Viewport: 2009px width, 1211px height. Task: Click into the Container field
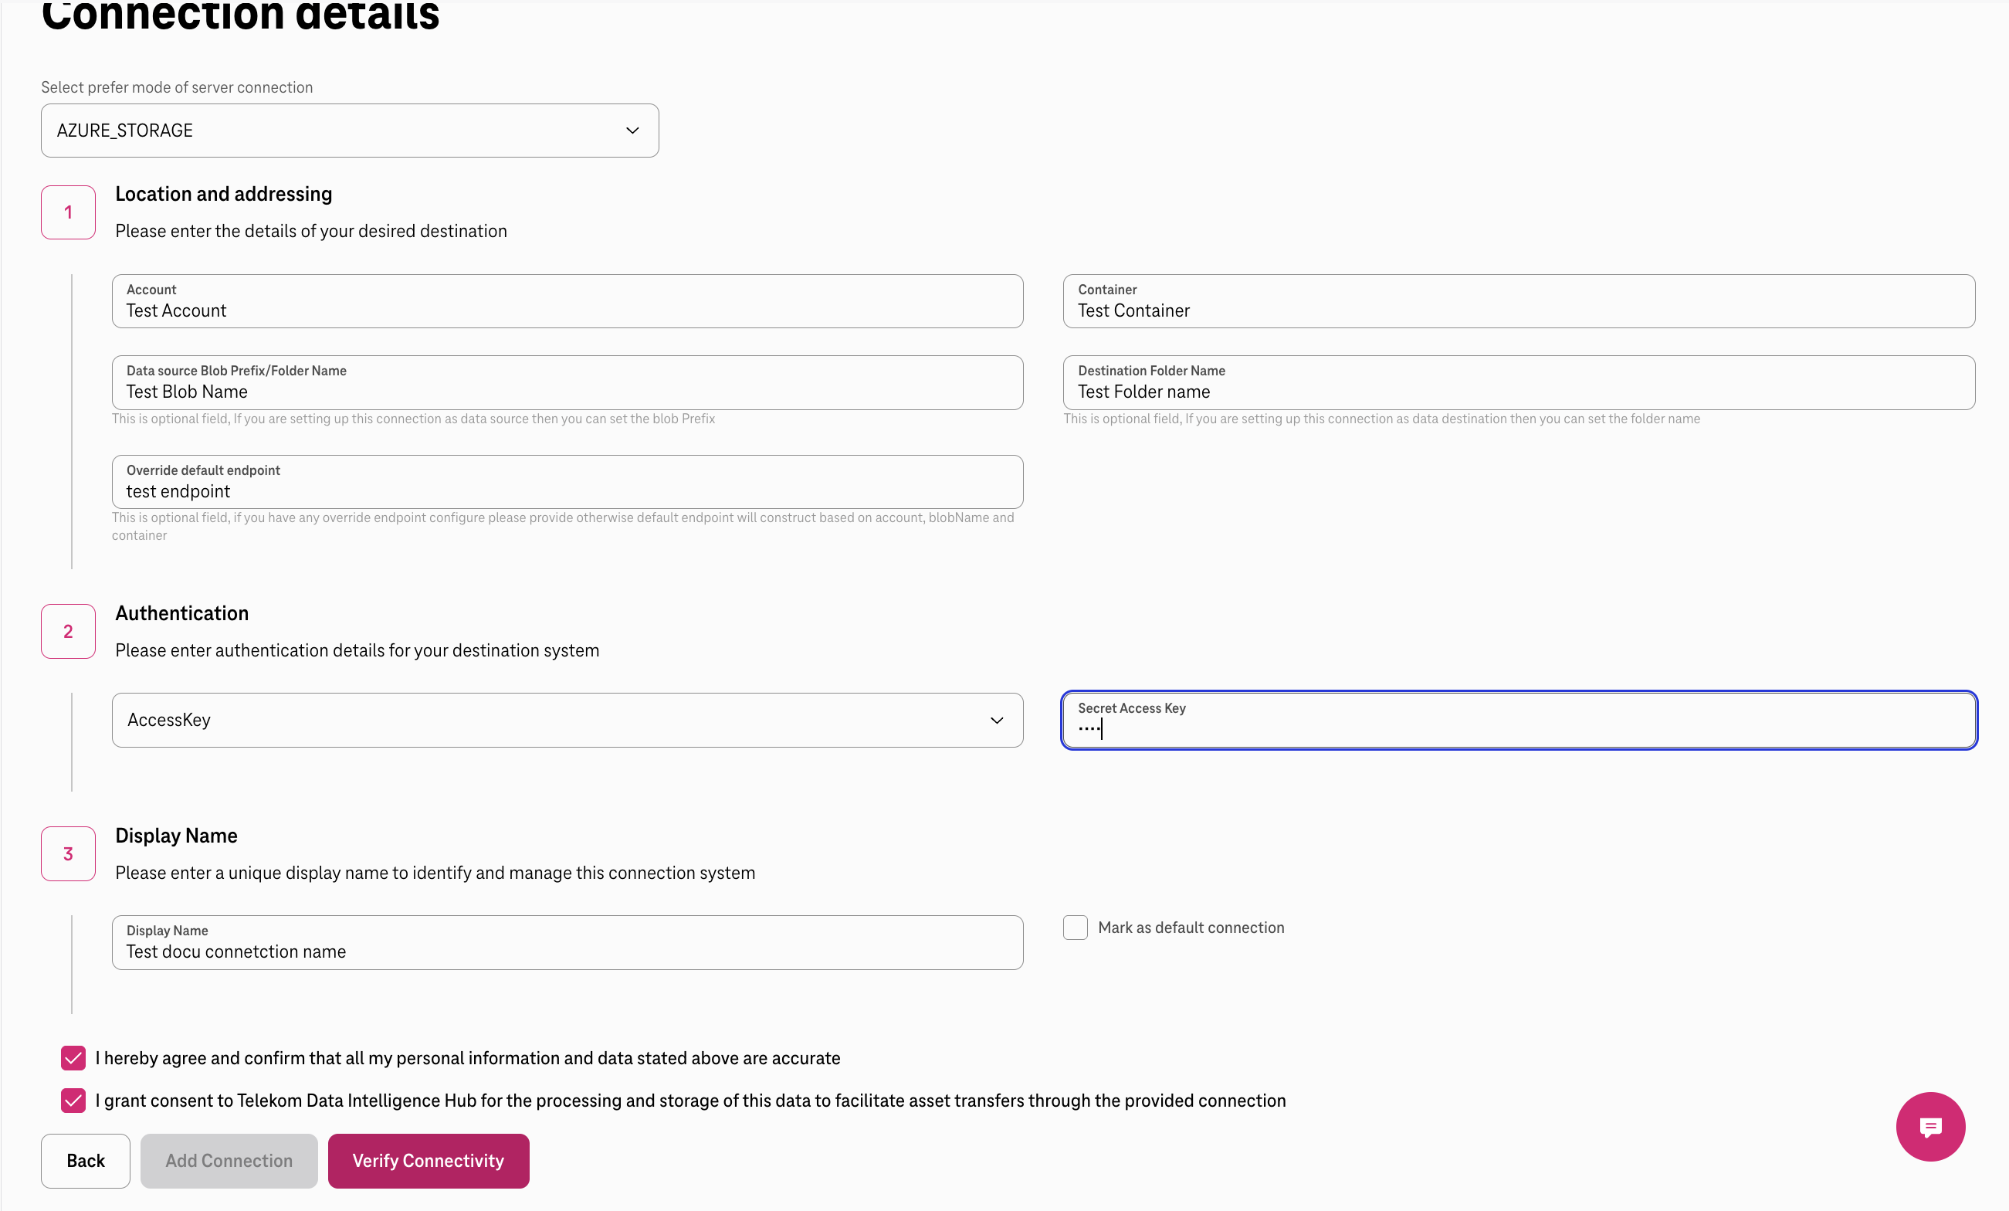click(x=1519, y=302)
